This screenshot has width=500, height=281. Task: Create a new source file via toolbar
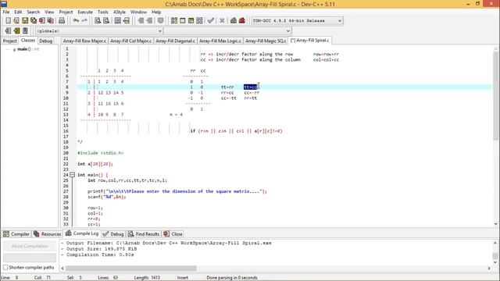pyautogui.click(x=8, y=21)
